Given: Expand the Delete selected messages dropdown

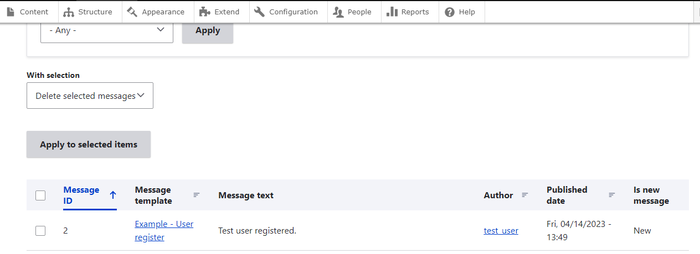Looking at the screenshot, I should 90,96.
